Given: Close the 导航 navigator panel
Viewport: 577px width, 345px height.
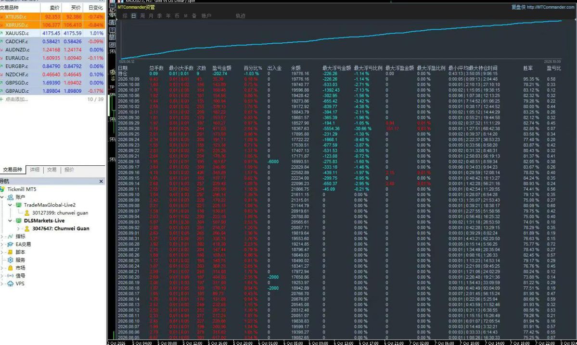Looking at the screenshot, I should coord(101,181).
